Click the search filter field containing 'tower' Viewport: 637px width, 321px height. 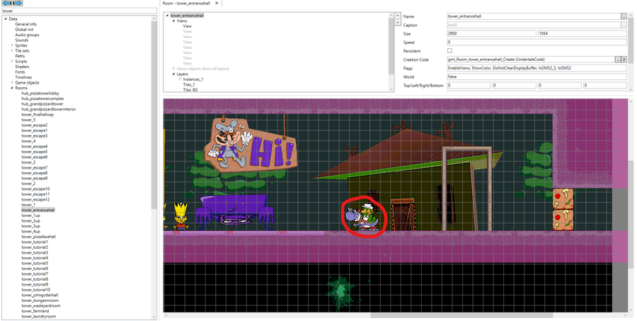[x=79, y=11]
